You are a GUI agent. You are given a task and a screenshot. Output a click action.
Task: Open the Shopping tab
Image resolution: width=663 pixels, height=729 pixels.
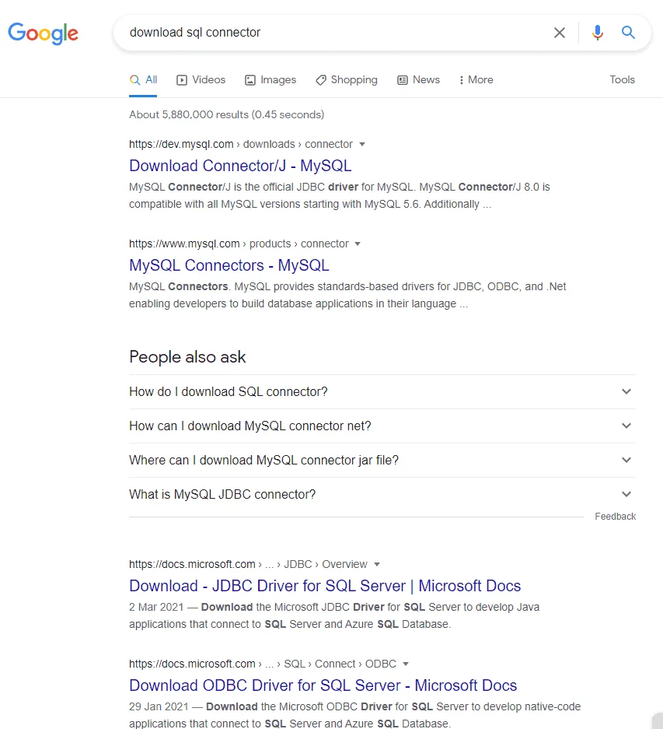[x=347, y=80]
